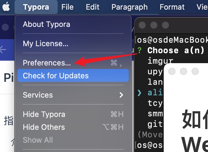Select Hide Typora
This screenshot has height=152, width=208.
point(44,114)
